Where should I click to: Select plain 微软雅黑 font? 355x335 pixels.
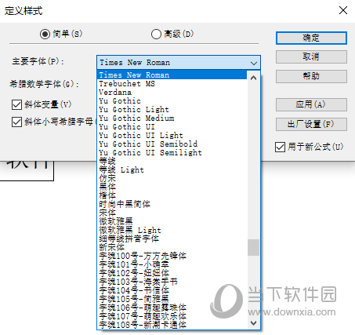tap(172, 221)
